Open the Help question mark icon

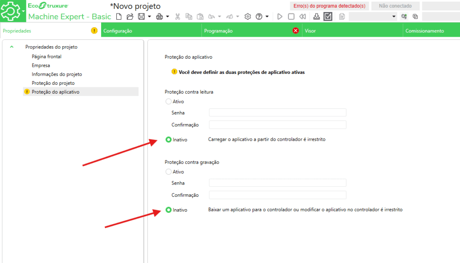click(x=259, y=17)
